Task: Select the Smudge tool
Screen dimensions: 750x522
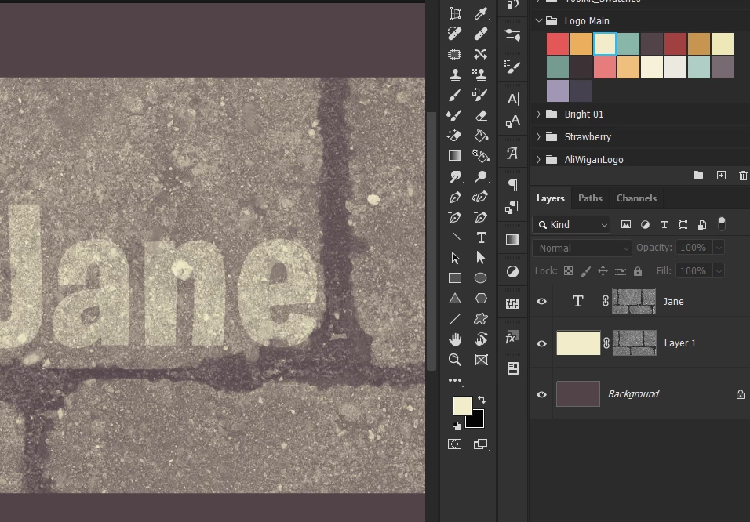Action: [455, 177]
